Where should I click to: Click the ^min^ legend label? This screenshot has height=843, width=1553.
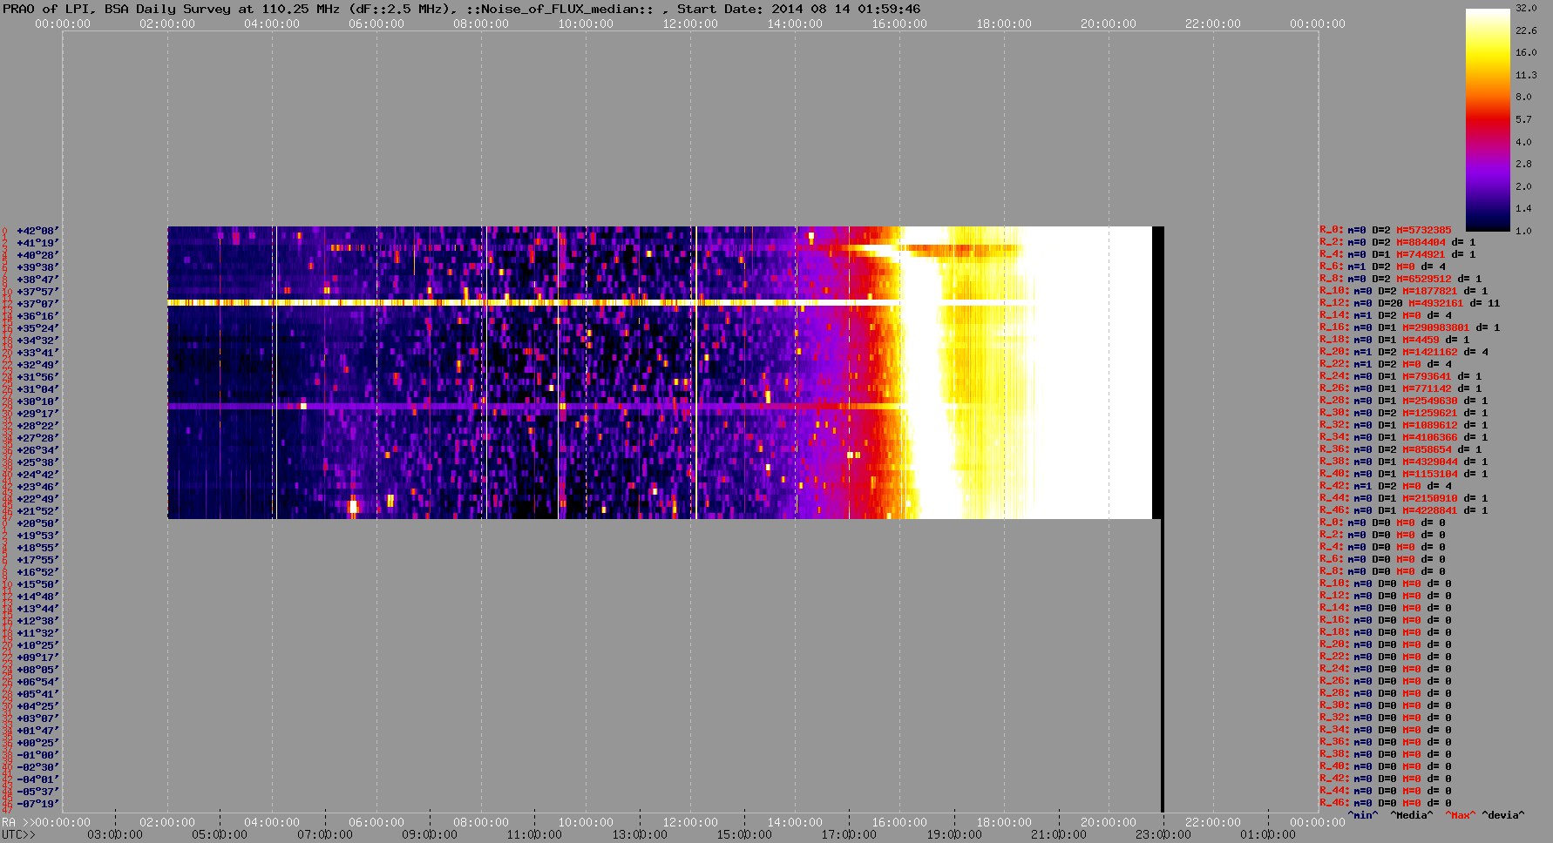(x=1363, y=815)
